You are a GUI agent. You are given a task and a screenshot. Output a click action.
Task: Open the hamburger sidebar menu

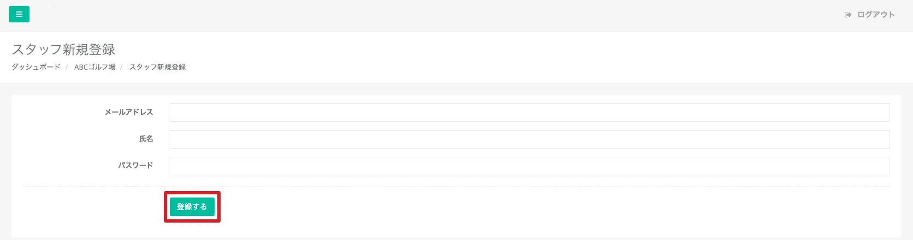tap(19, 14)
